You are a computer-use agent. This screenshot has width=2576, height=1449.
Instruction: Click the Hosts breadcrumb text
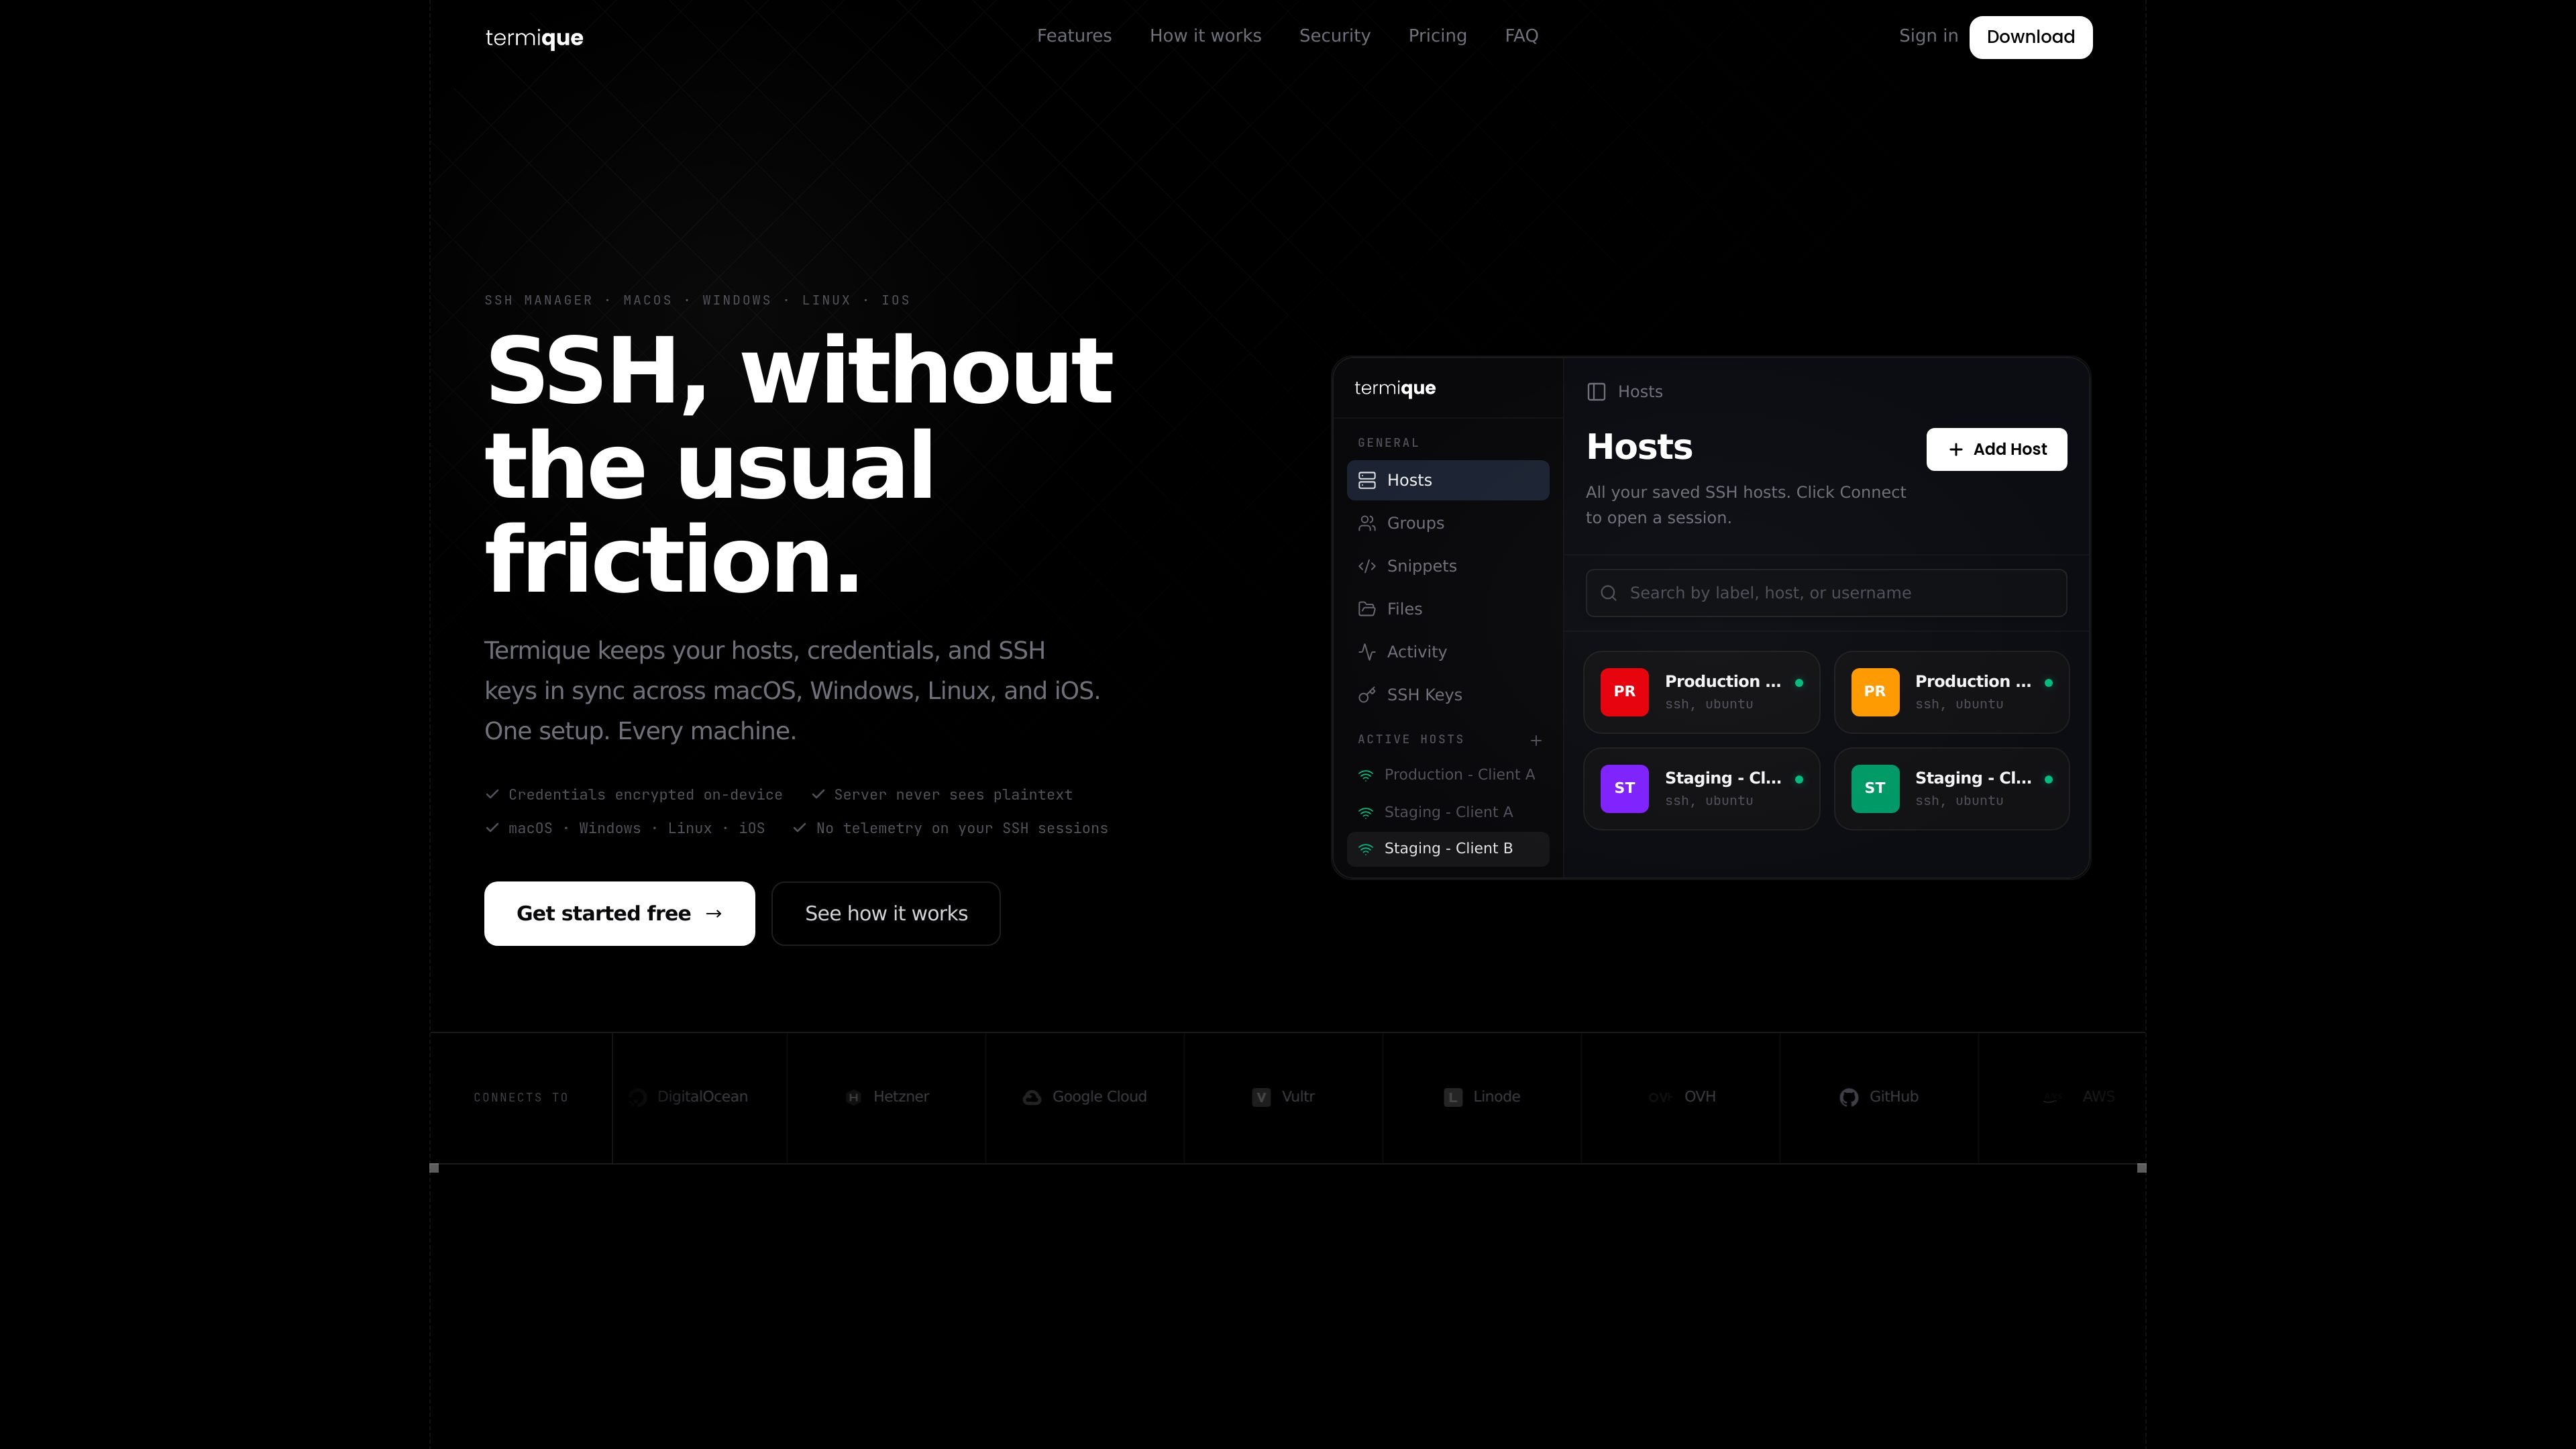(1640, 392)
